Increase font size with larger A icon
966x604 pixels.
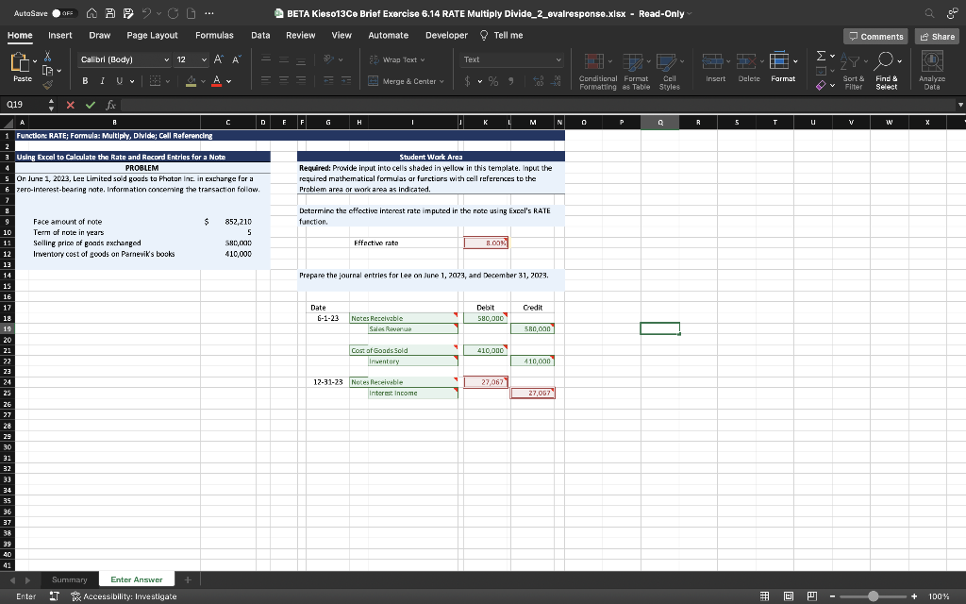[218, 59]
